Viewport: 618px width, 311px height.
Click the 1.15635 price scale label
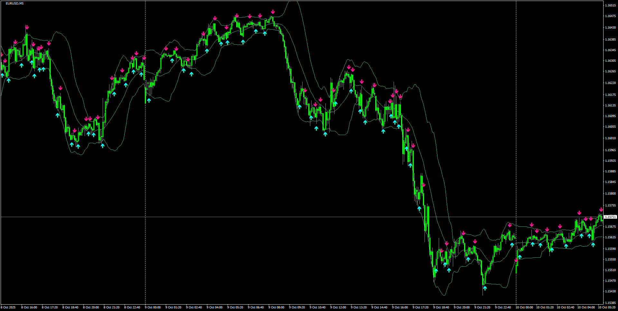[610, 237]
